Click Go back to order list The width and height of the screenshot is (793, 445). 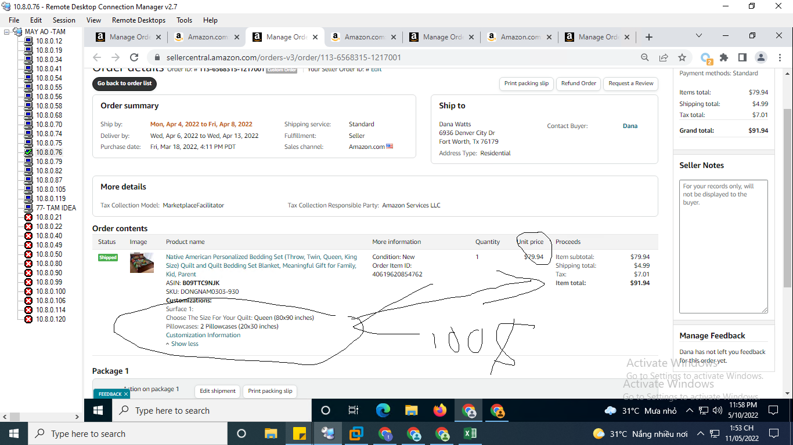(x=124, y=83)
